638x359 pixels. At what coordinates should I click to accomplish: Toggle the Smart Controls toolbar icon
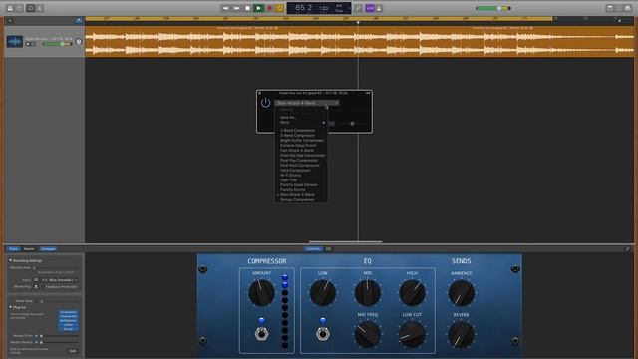coord(31,8)
